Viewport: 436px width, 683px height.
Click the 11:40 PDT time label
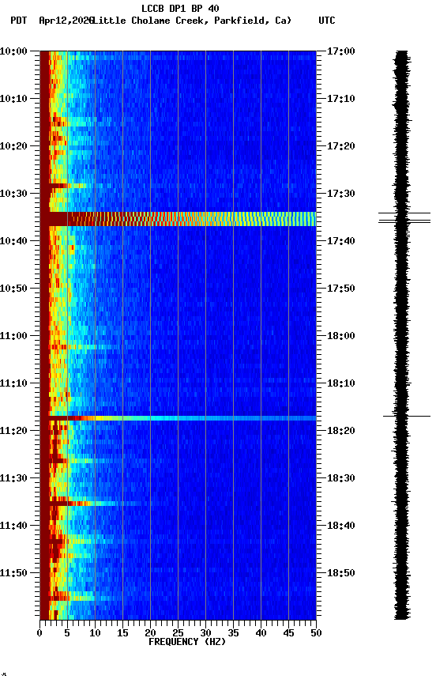click(13, 526)
